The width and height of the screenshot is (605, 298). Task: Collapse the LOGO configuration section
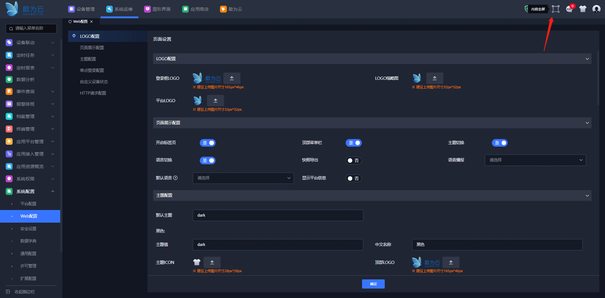click(x=587, y=59)
